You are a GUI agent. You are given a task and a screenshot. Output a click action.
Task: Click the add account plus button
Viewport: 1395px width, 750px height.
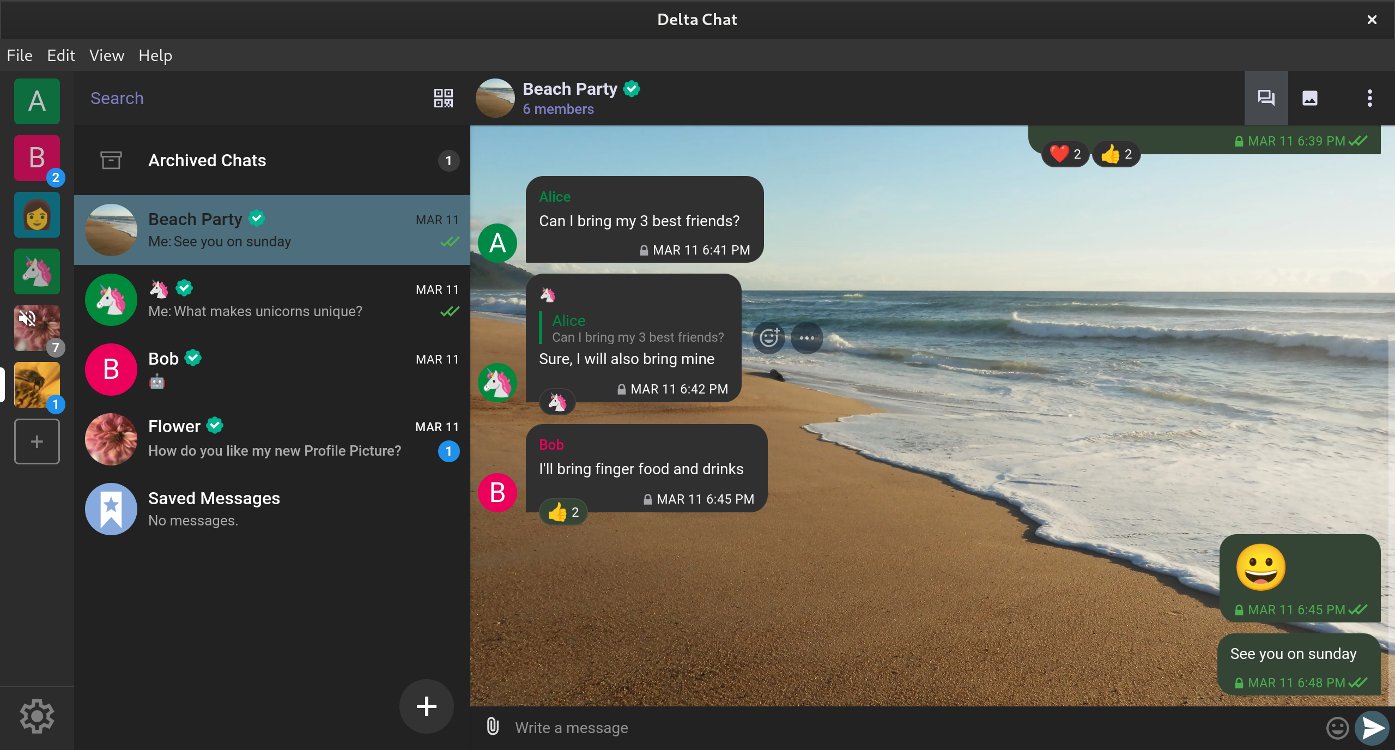coord(37,441)
